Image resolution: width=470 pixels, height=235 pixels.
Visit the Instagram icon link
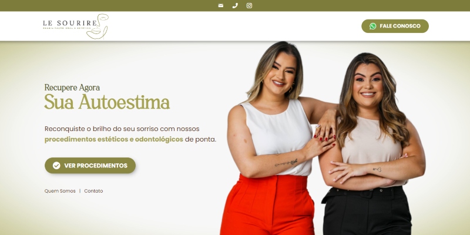(x=249, y=5)
